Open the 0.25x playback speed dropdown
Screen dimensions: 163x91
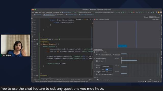pyautogui.click(x=106, y=52)
